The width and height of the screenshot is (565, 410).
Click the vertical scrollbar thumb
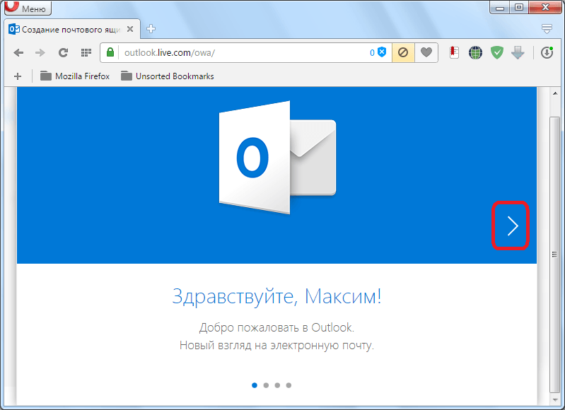click(x=555, y=254)
